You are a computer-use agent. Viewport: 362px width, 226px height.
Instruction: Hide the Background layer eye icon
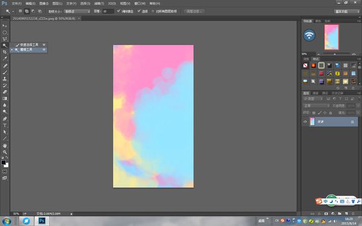tap(305, 122)
